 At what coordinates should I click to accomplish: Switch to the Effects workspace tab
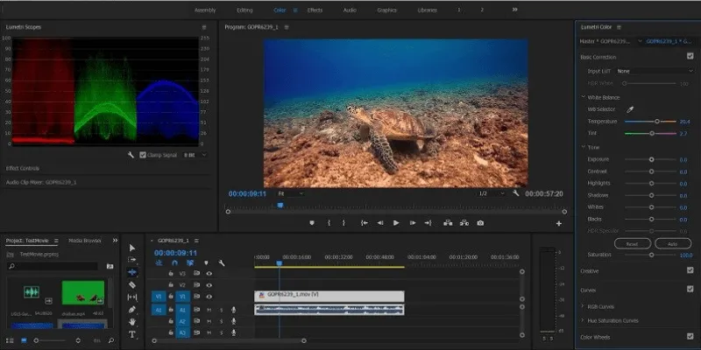coord(315,10)
